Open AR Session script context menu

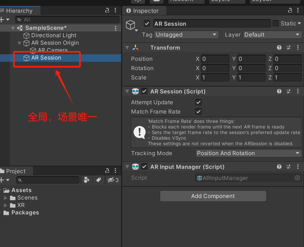(x=298, y=91)
